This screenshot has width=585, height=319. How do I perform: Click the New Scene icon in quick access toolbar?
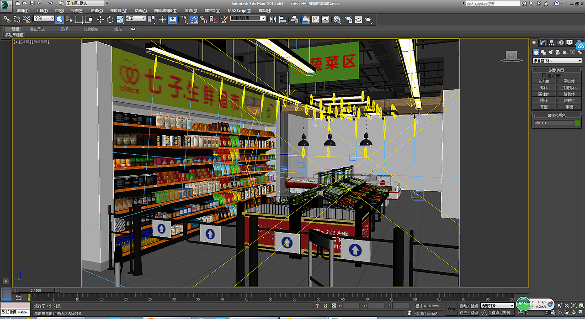click(17, 3)
